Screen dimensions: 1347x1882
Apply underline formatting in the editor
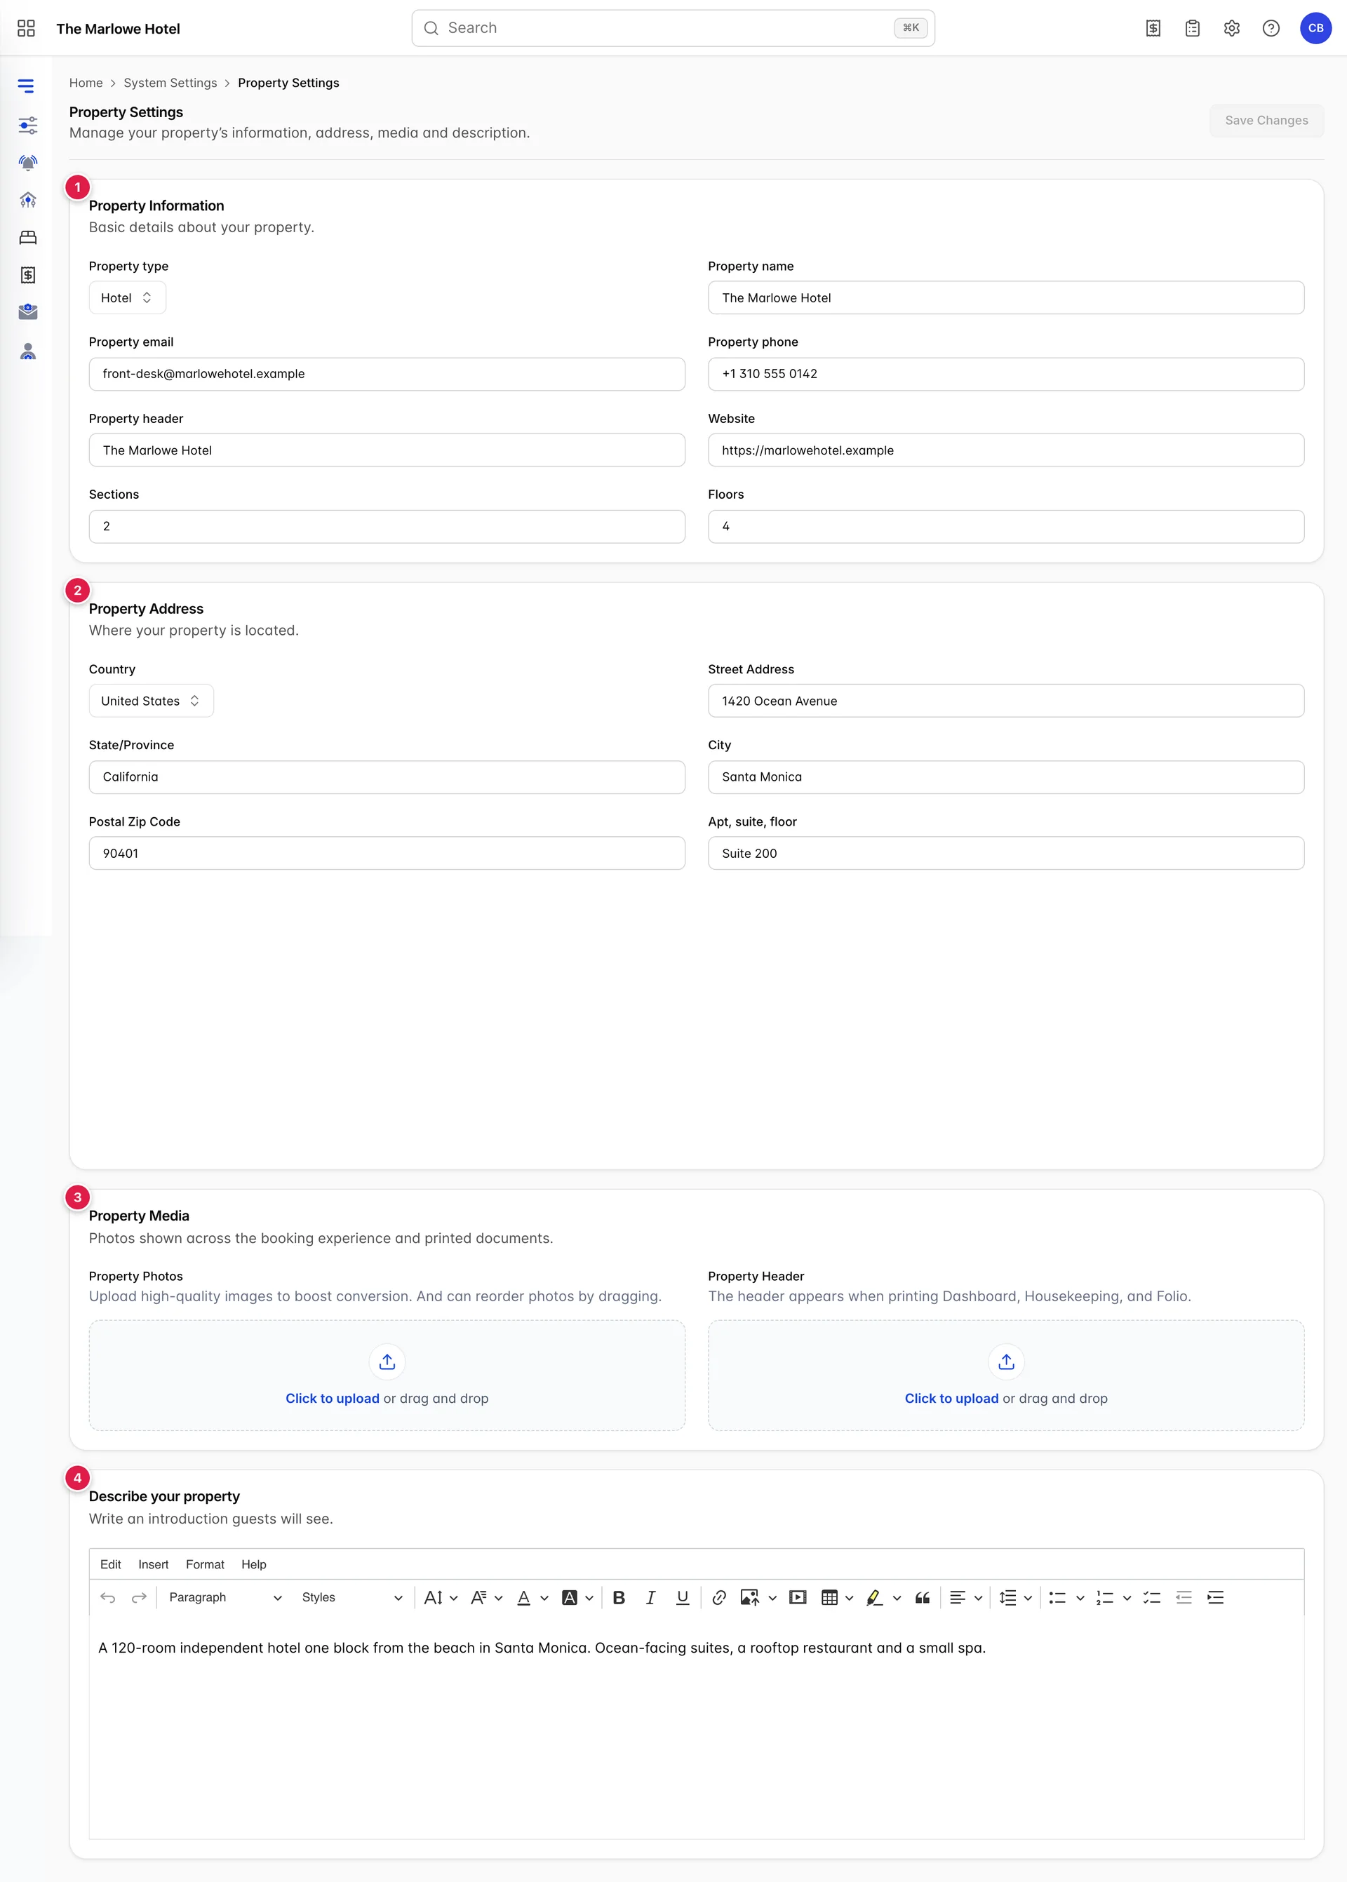[683, 1598]
